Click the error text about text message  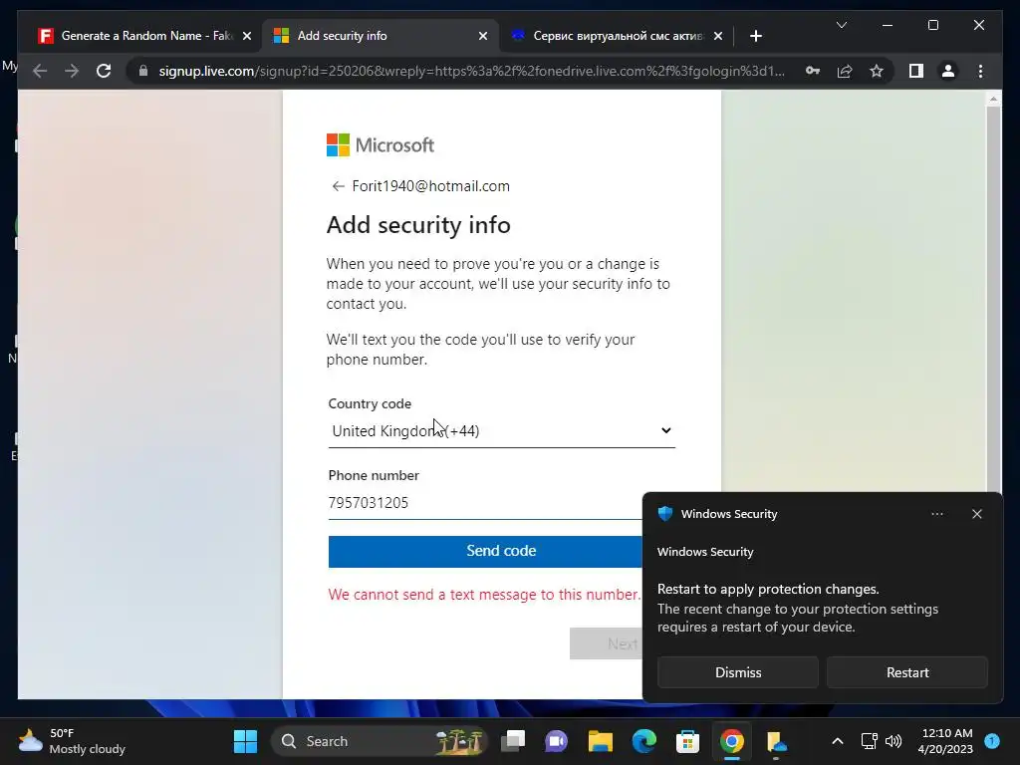pyautogui.click(x=485, y=594)
